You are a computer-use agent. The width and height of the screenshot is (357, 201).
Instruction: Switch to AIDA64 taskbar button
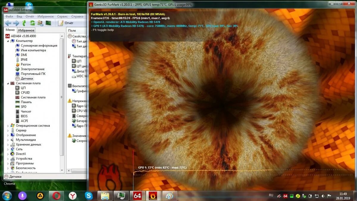coord(137,196)
